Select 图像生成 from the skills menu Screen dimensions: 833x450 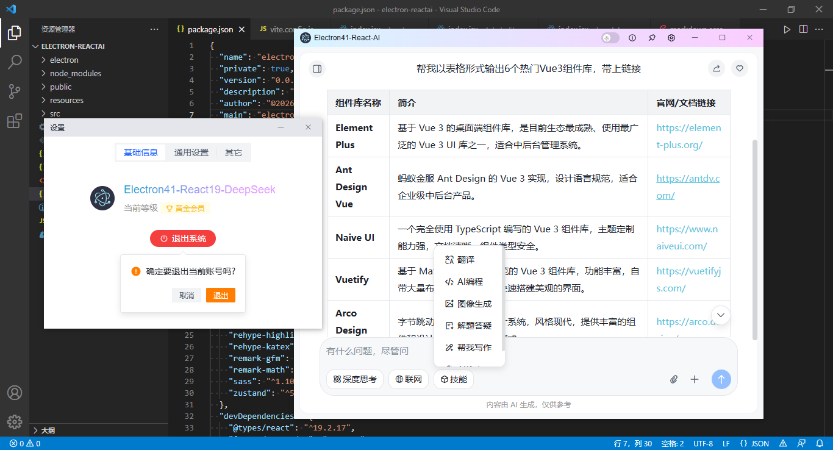[469, 304]
